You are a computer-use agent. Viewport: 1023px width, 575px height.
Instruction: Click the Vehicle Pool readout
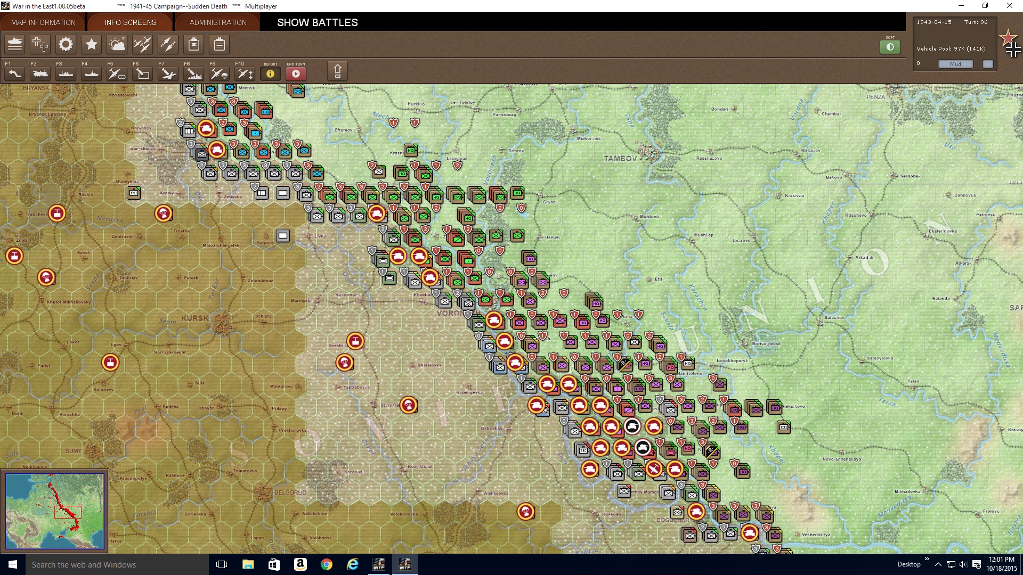pyautogui.click(x=951, y=48)
